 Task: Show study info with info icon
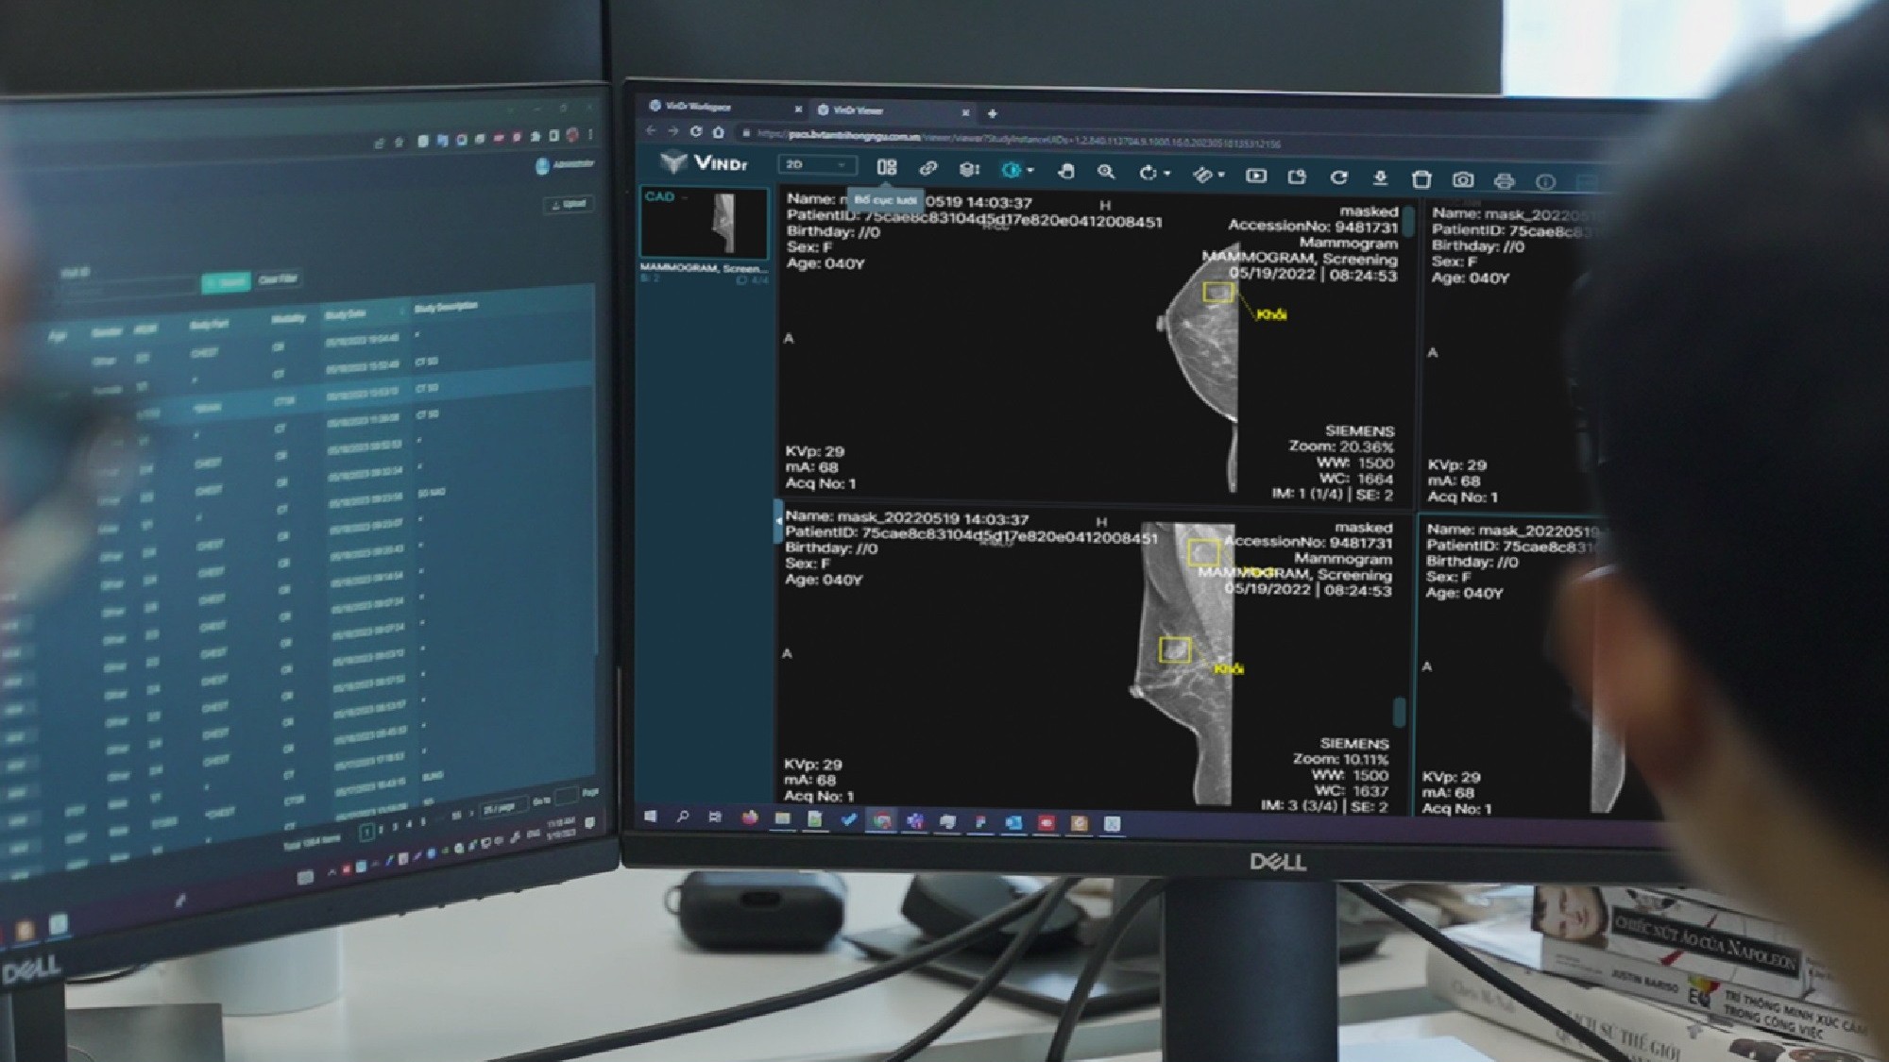click(1545, 181)
